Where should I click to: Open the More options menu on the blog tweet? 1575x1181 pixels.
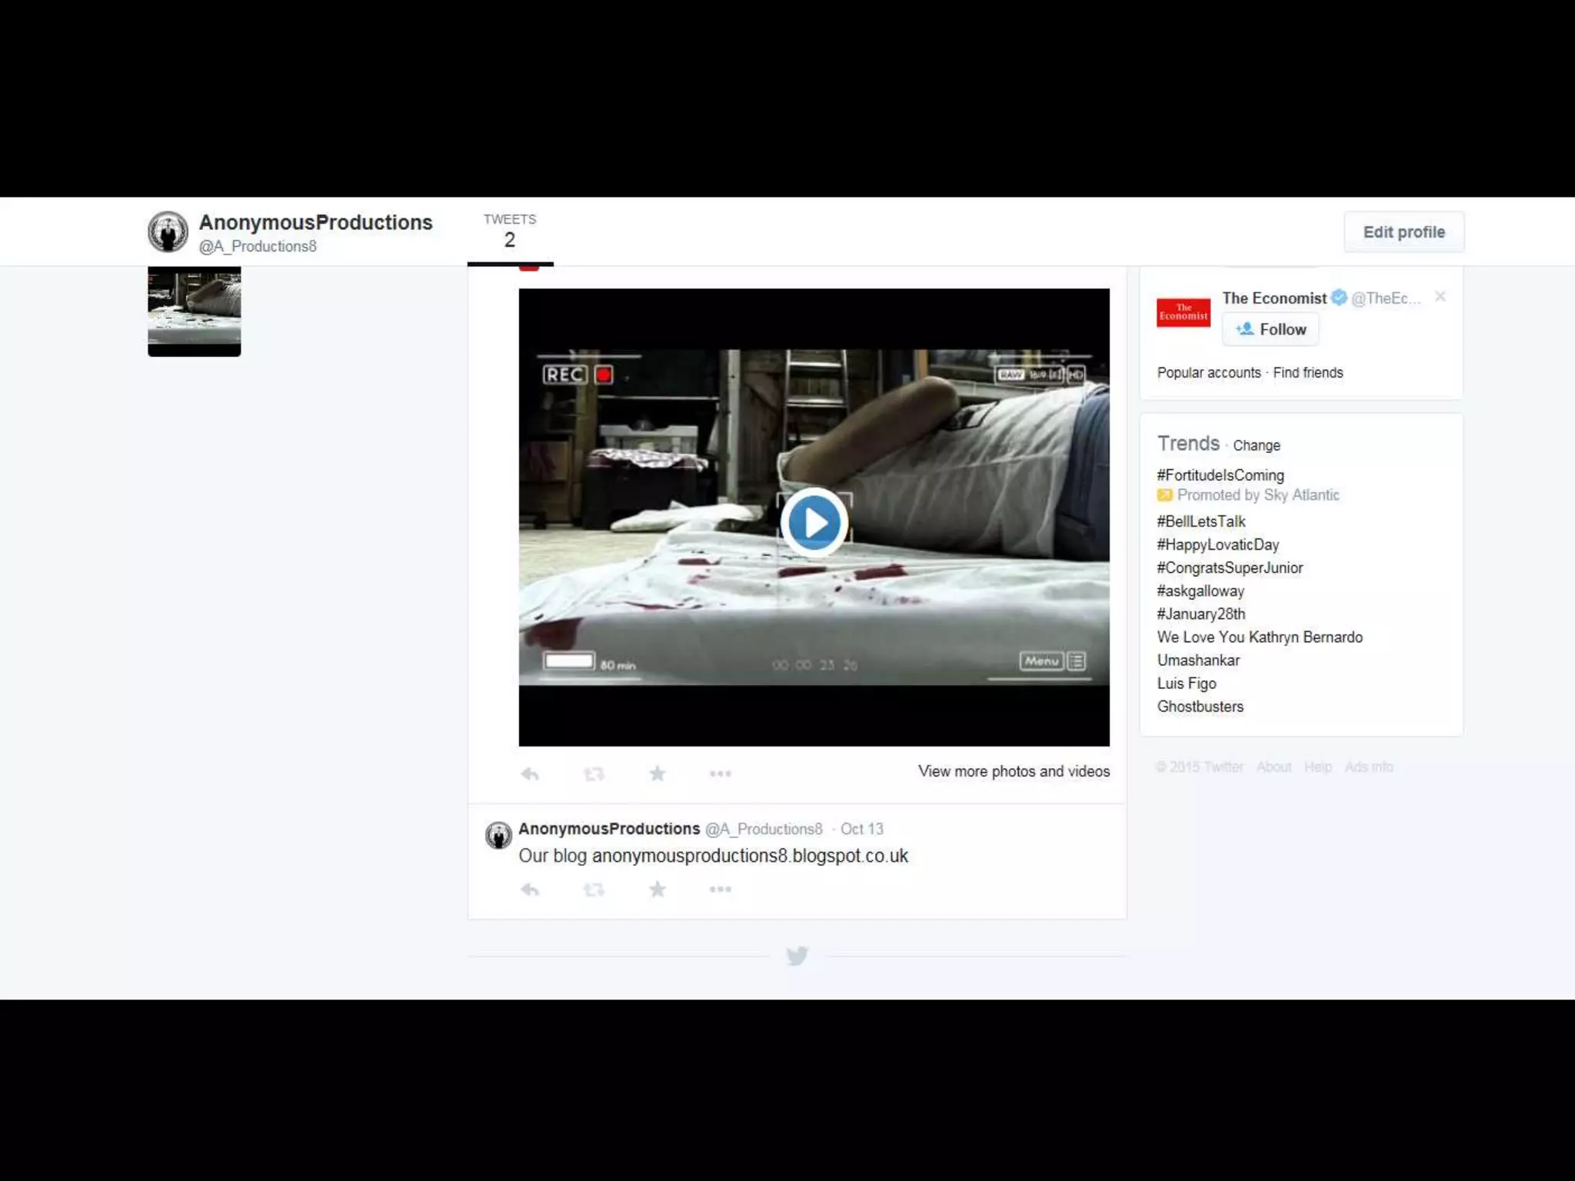[x=720, y=890]
